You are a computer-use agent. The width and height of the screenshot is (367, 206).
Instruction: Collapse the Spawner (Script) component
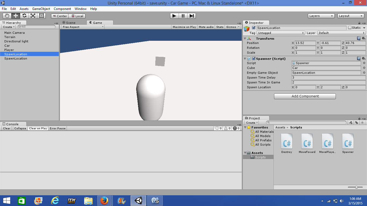[245, 59]
